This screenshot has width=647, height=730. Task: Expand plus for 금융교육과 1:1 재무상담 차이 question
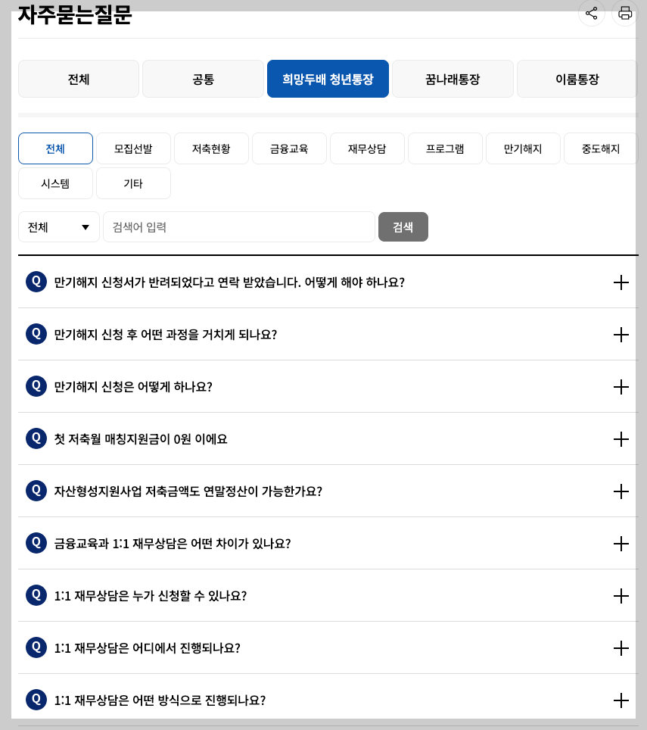[621, 543]
